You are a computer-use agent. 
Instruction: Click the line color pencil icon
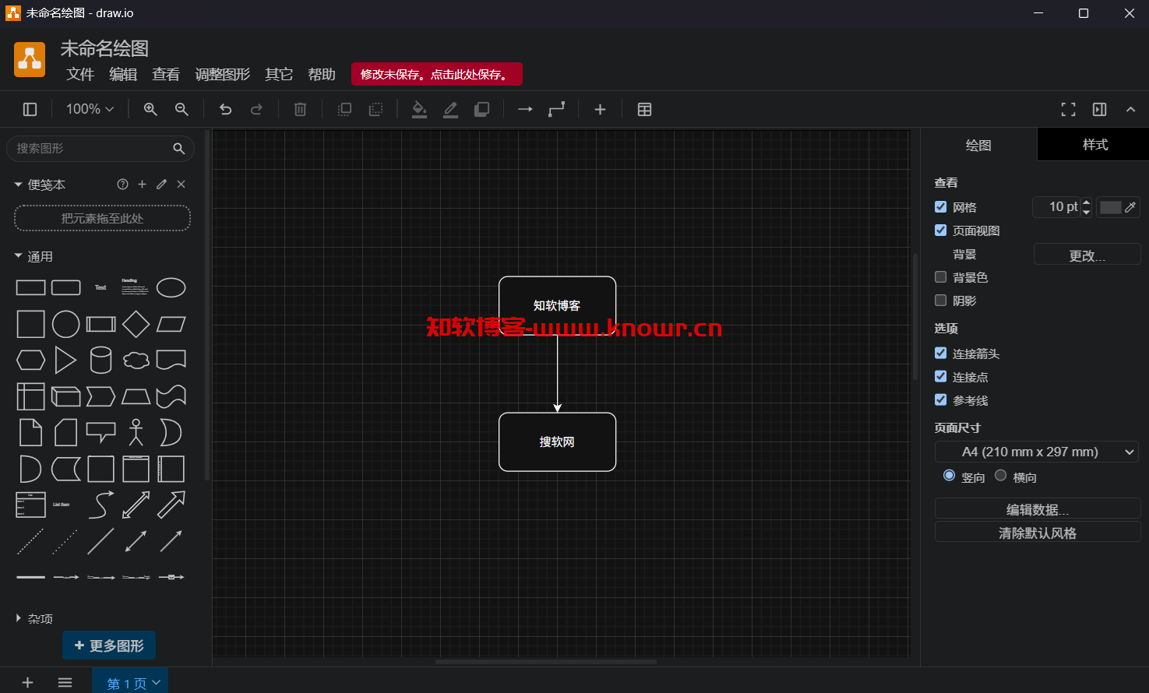coord(450,110)
